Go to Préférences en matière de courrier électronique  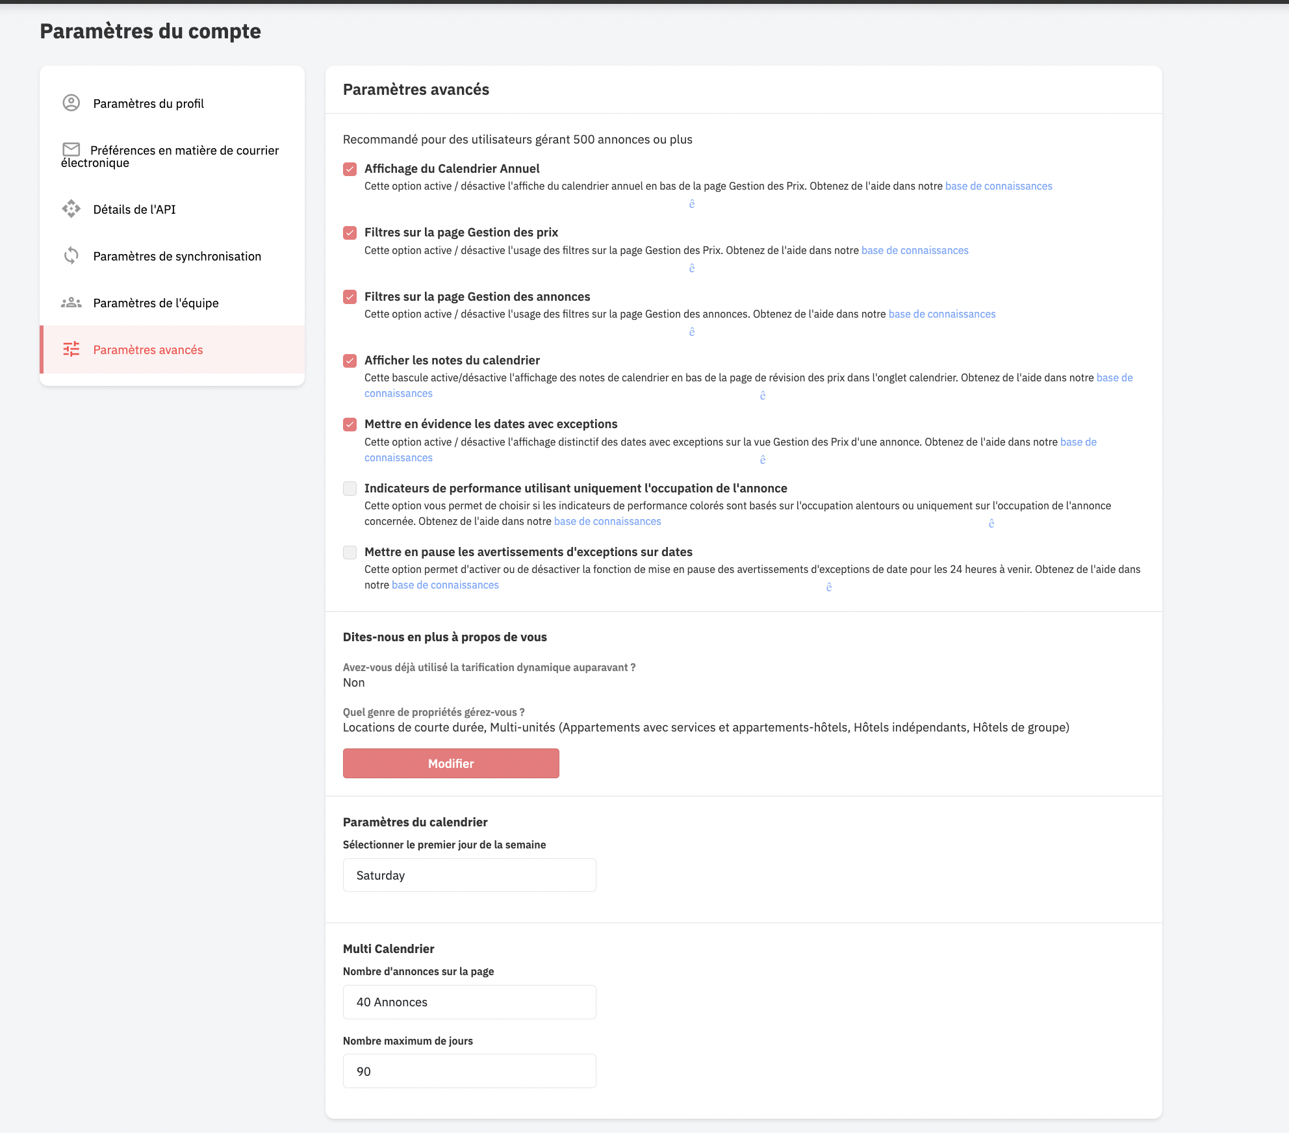(x=172, y=156)
